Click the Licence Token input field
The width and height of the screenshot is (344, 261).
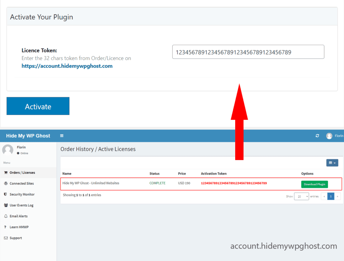pos(248,52)
